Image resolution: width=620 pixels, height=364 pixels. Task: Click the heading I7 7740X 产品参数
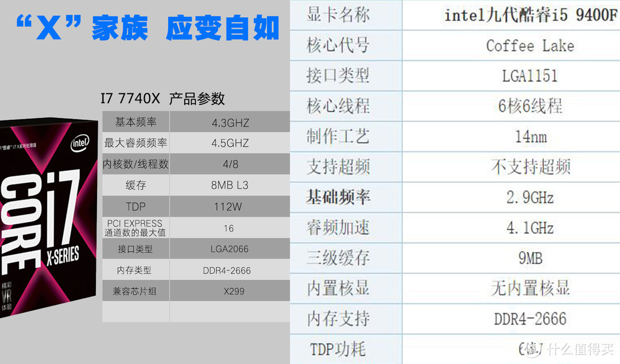[162, 98]
